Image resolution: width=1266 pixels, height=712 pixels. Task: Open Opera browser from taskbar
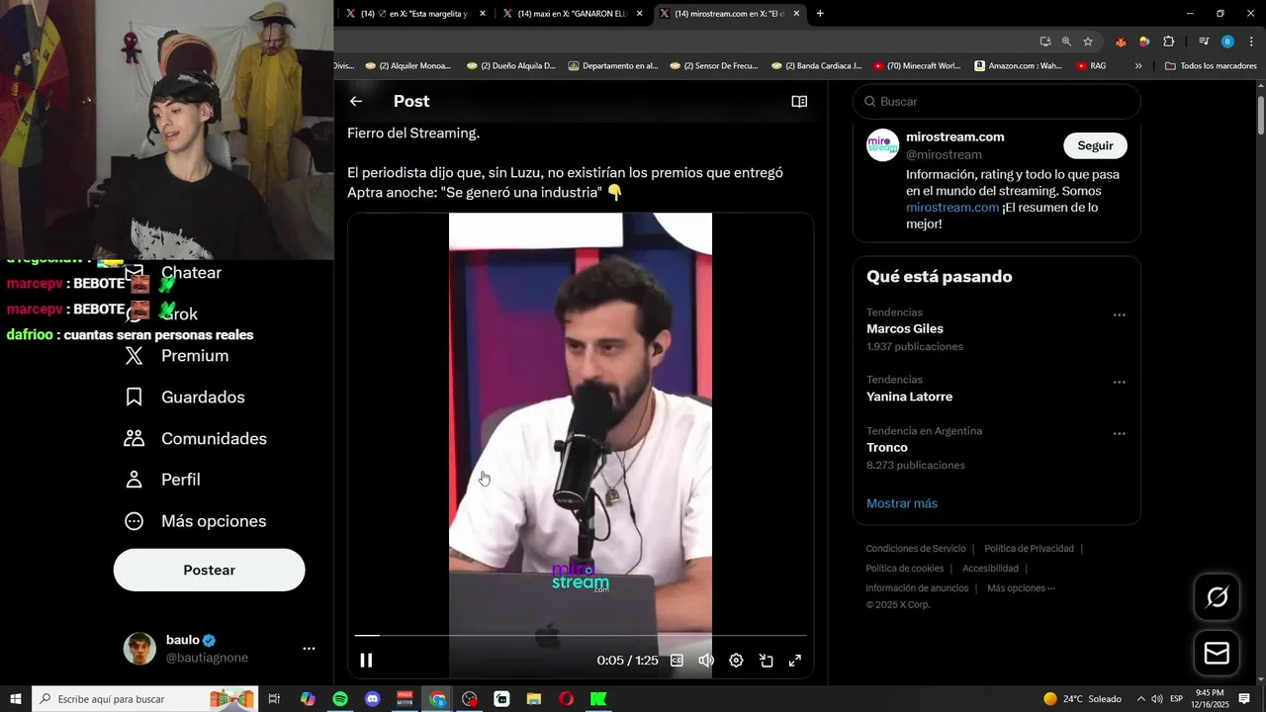click(x=566, y=699)
